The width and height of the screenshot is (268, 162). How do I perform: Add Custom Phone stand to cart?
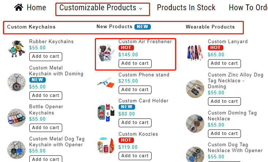(x=135, y=90)
